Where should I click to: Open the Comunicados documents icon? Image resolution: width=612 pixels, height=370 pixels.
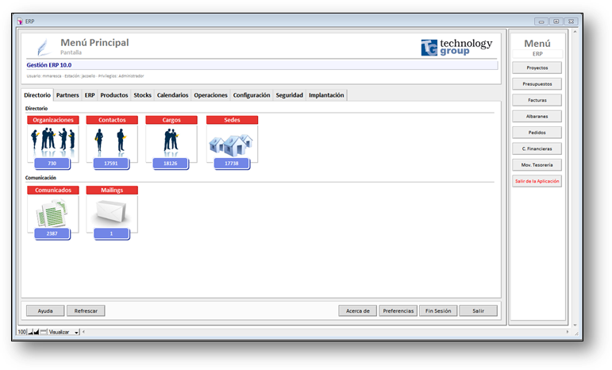52,212
